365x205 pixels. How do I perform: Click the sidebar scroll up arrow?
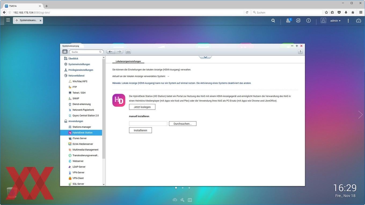[104, 58]
